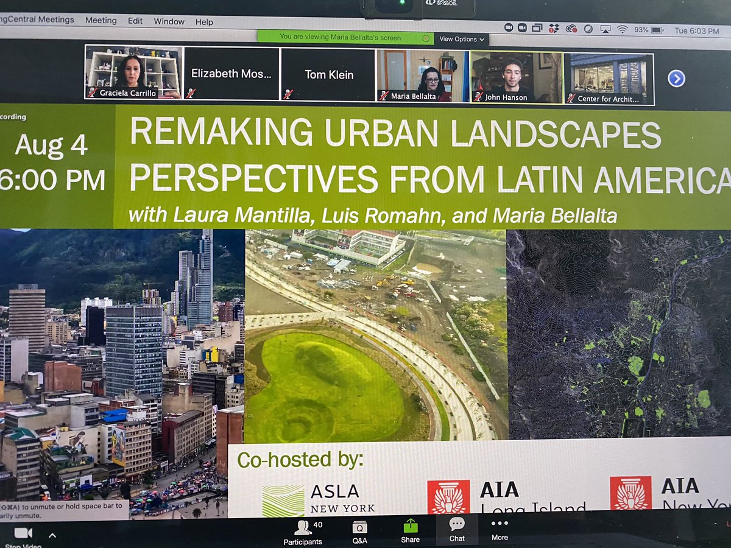Select Graciela Carrillo's video thumbnail
This screenshot has height=548, width=731.
[133, 72]
